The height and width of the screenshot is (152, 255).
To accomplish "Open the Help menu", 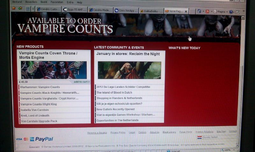I will click(x=79, y=3).
